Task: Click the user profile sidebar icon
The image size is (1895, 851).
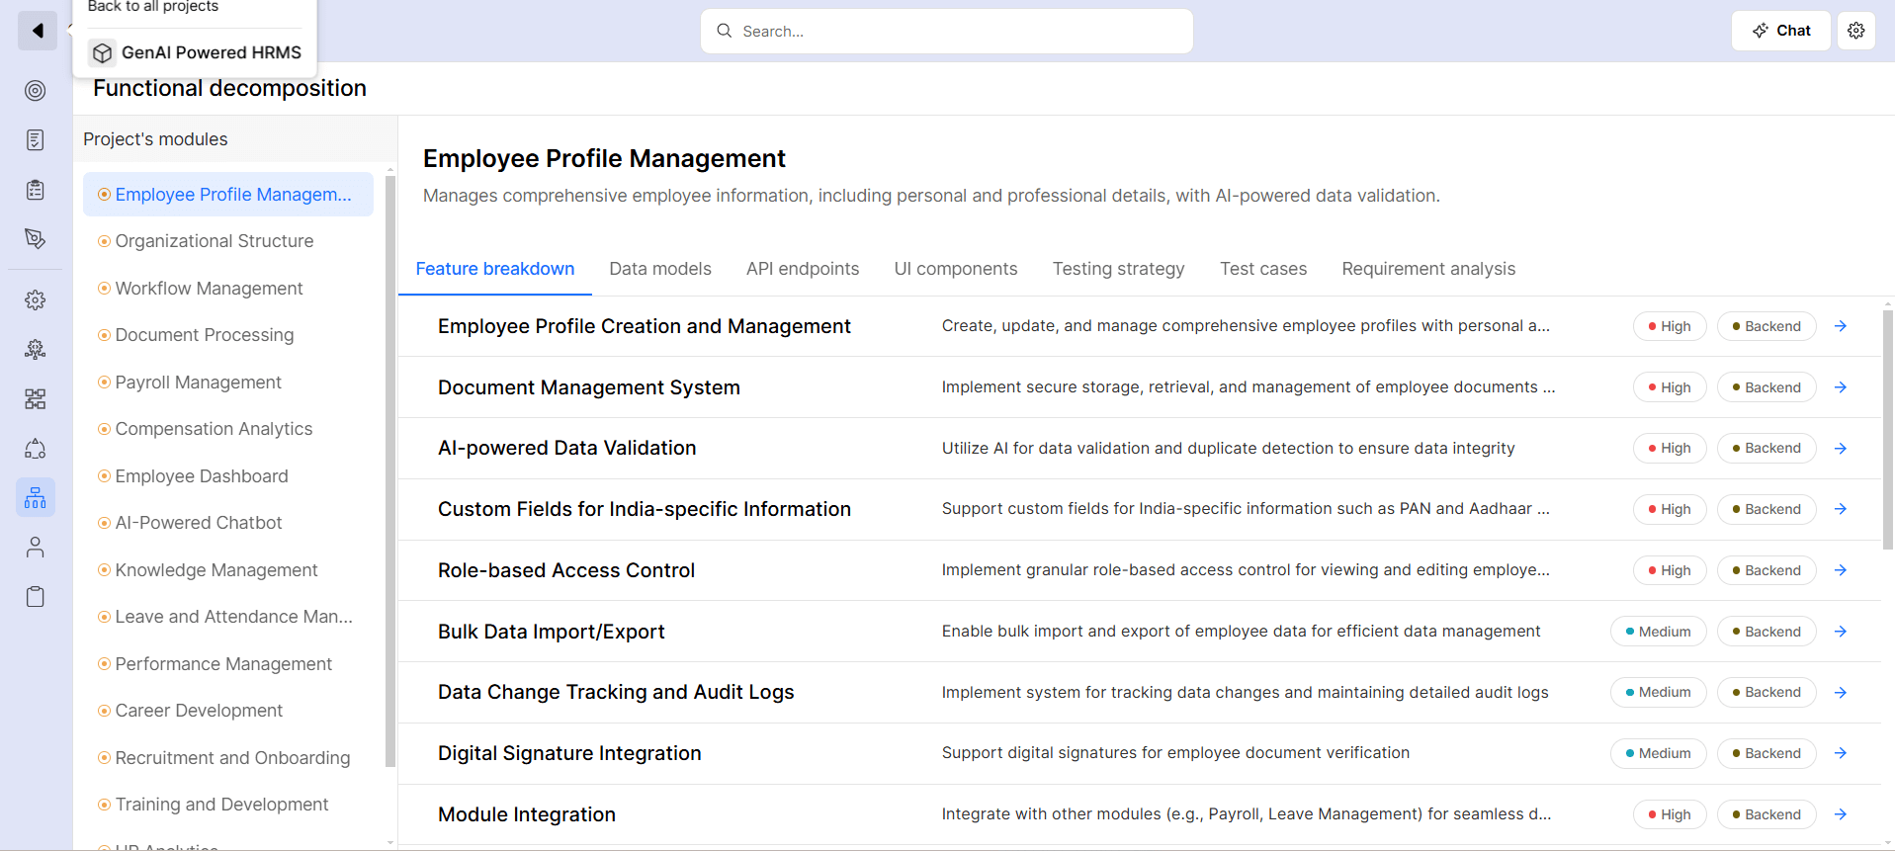Action: click(x=36, y=548)
